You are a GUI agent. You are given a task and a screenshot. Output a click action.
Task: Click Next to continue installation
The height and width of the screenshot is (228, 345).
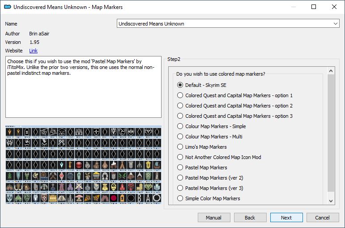point(286,218)
